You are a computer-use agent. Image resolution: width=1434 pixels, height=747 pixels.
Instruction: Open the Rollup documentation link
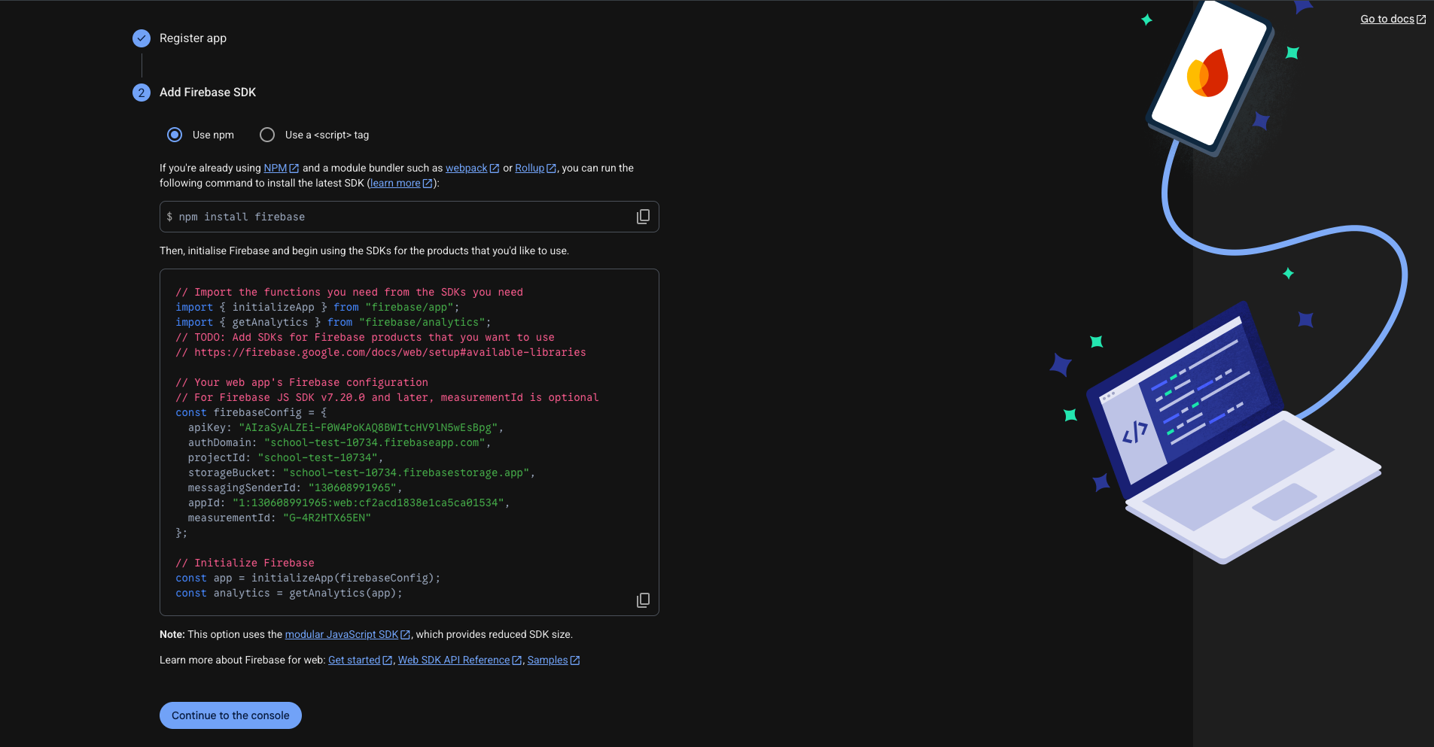pyautogui.click(x=530, y=168)
